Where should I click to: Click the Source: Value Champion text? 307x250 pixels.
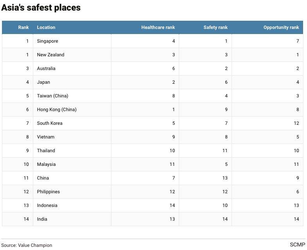pos(27,245)
